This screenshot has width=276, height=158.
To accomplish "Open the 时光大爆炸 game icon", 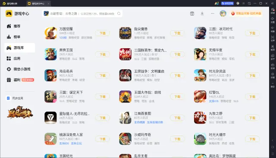I will [x=200, y=139].
